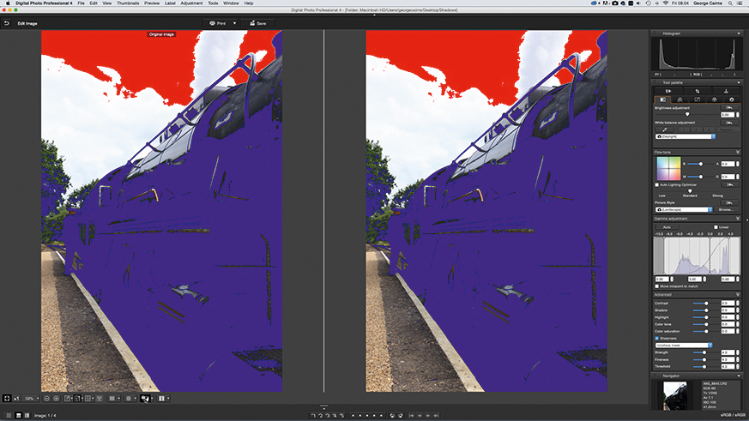Screen dimensions: 749x421
Task: Open the settings gear tool palette tab
Action: click(731, 99)
